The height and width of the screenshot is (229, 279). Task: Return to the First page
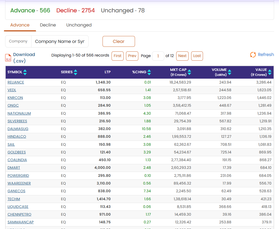point(117,56)
